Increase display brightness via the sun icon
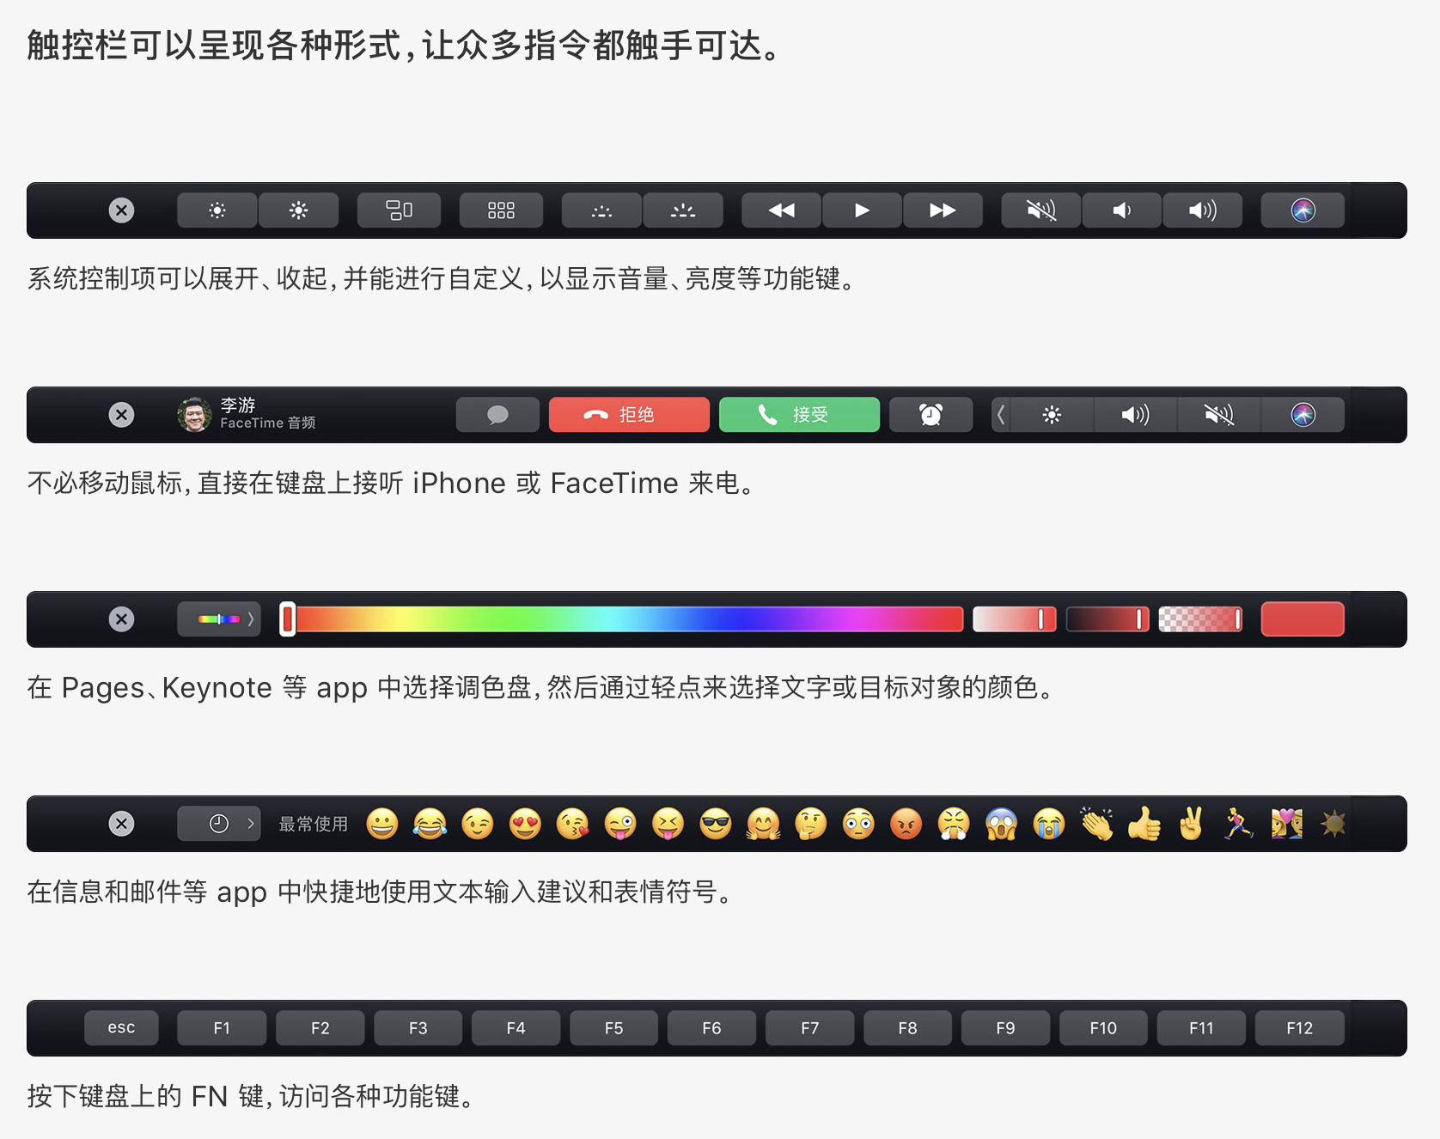Viewport: 1440px width, 1139px height. point(299,210)
